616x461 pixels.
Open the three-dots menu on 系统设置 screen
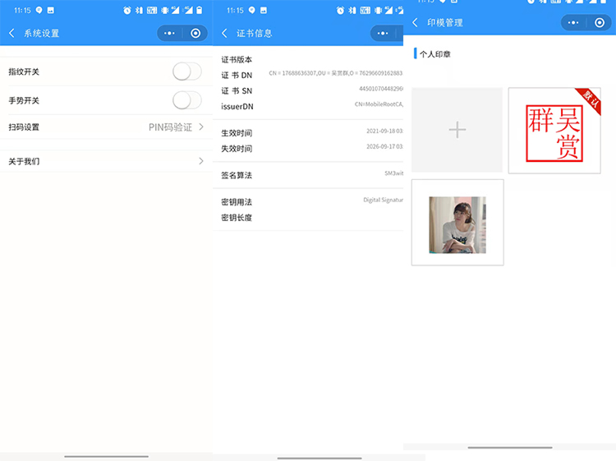(x=169, y=34)
